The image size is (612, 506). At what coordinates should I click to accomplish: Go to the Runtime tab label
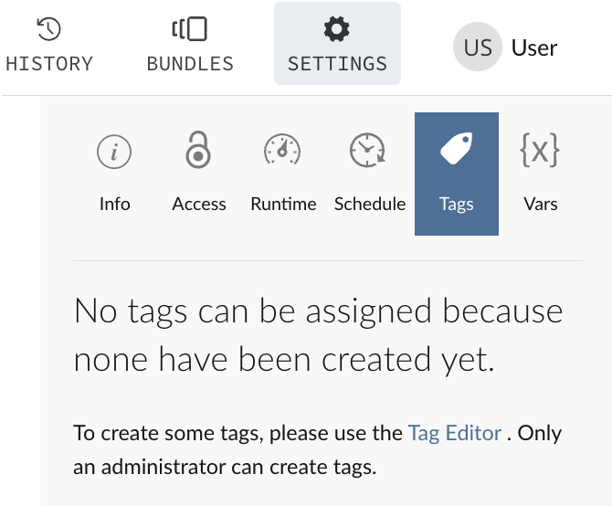coord(283,204)
